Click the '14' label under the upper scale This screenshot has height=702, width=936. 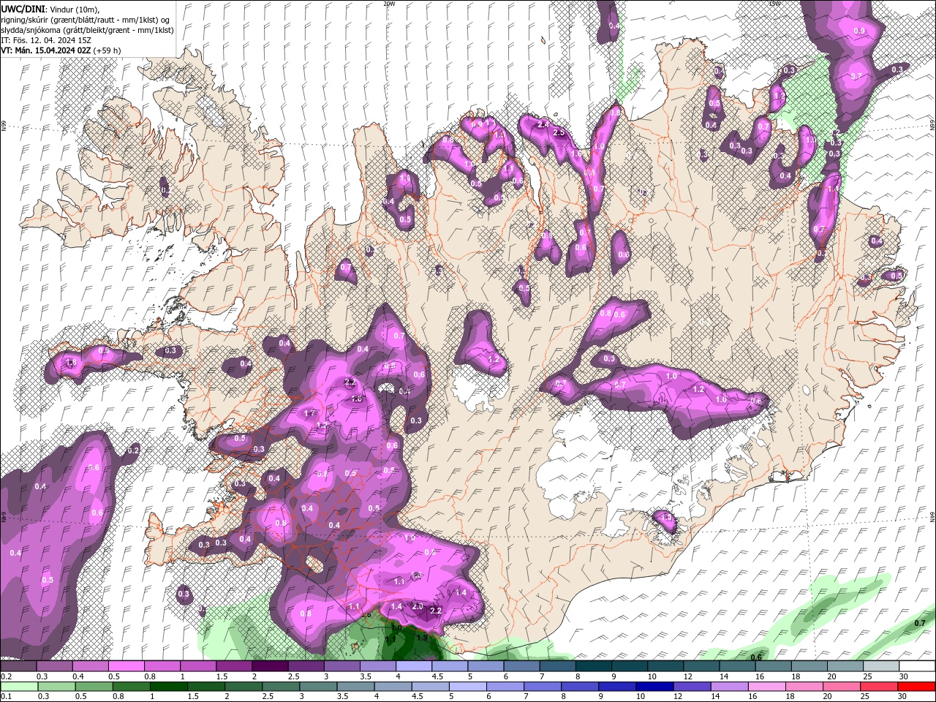pos(723,676)
